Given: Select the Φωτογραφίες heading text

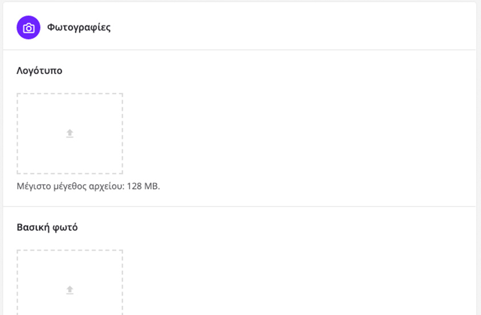Looking at the screenshot, I should 79,27.
